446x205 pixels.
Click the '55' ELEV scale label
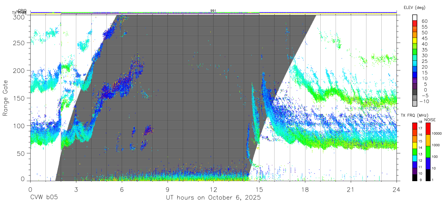pyautogui.click(x=424, y=27)
